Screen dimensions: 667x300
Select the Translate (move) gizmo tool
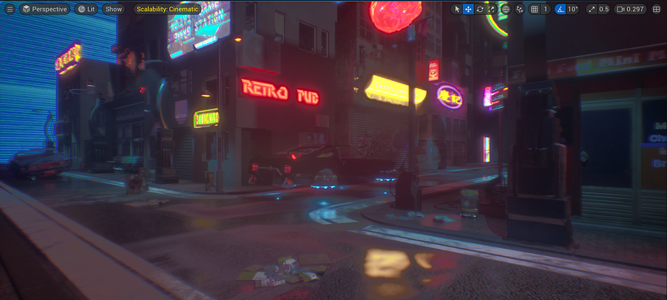click(468, 9)
